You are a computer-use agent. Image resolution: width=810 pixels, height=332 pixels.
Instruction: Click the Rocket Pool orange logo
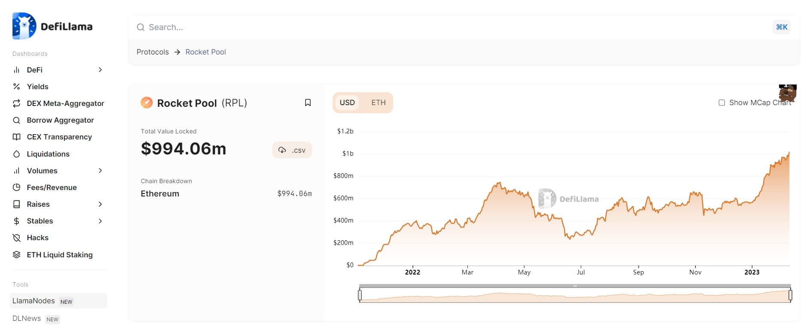click(147, 103)
